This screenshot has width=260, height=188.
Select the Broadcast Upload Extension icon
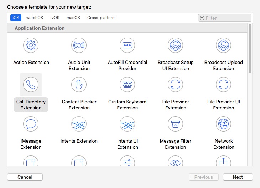point(224,45)
